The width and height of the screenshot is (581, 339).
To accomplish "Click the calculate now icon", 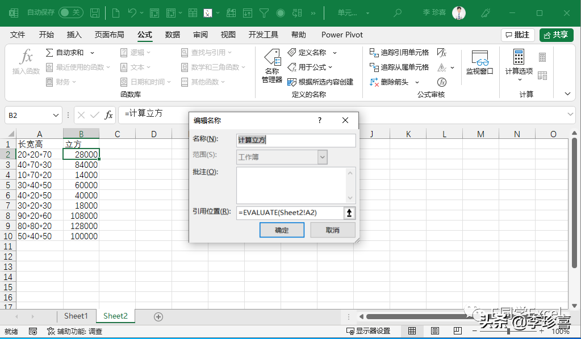I will click(x=542, y=57).
